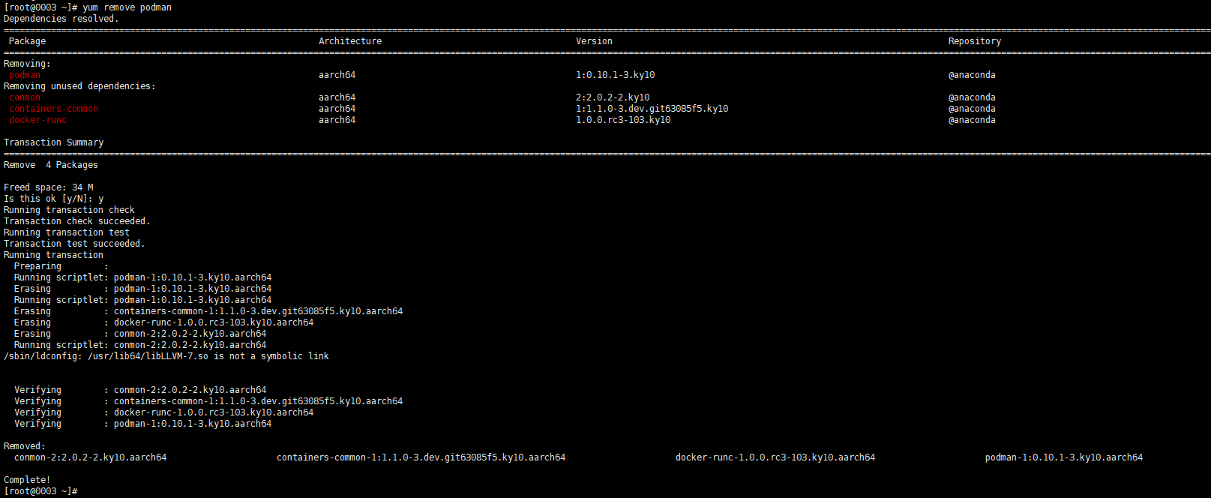This screenshot has height=498, width=1211.
Task: Click the red conmon package name
Action: tap(25, 97)
